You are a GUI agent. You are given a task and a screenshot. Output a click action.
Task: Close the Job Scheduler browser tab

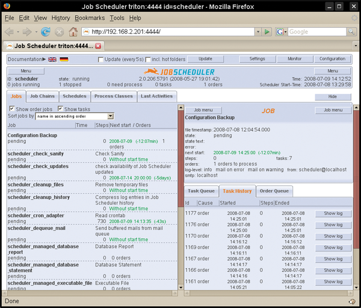coord(98,46)
